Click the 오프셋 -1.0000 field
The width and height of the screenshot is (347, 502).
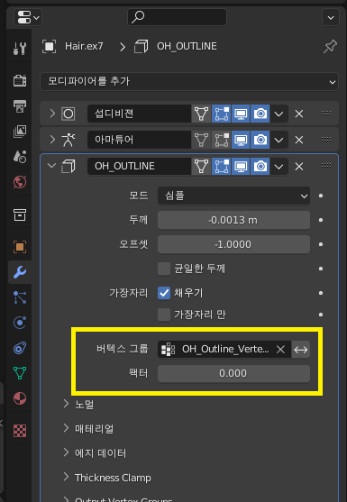(233, 244)
